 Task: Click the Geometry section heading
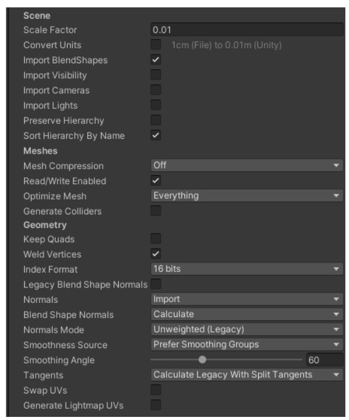tap(45, 225)
